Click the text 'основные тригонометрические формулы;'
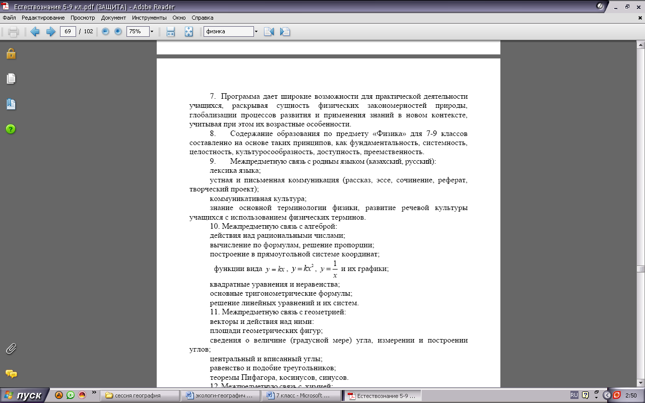This screenshot has width=645, height=403. click(281, 293)
